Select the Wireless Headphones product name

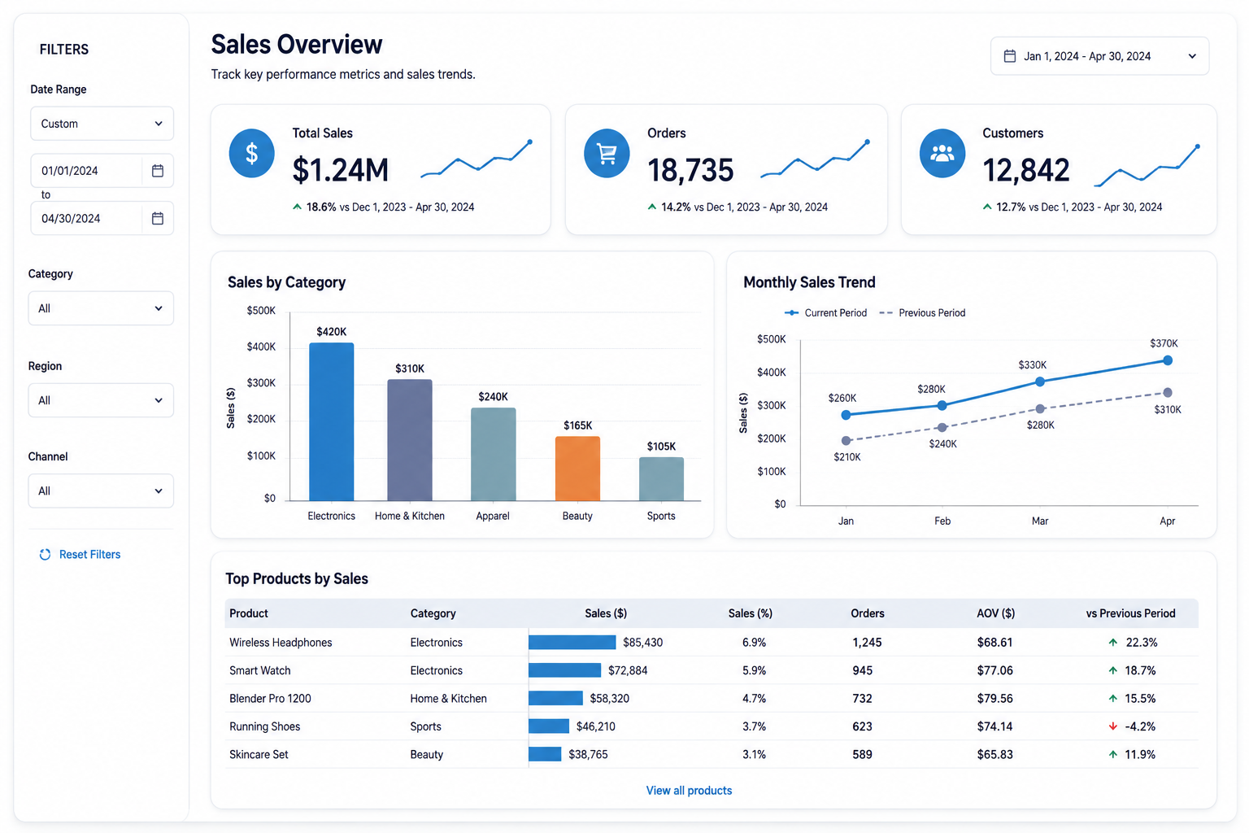[x=281, y=643]
